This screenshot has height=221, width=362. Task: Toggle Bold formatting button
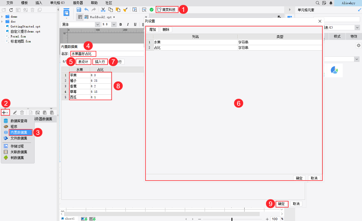[x=120, y=24]
